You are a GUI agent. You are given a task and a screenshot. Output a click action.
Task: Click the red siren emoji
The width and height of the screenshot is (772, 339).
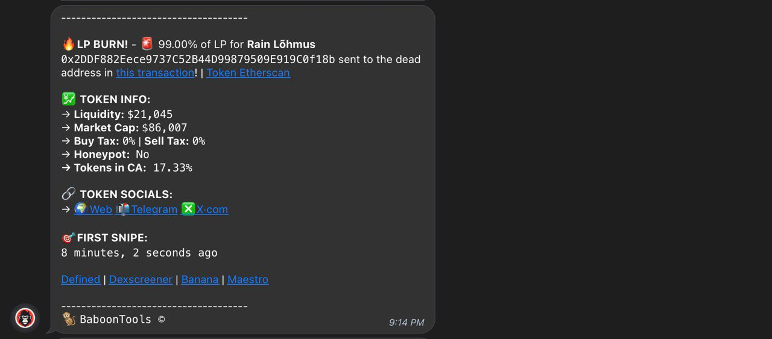(147, 44)
